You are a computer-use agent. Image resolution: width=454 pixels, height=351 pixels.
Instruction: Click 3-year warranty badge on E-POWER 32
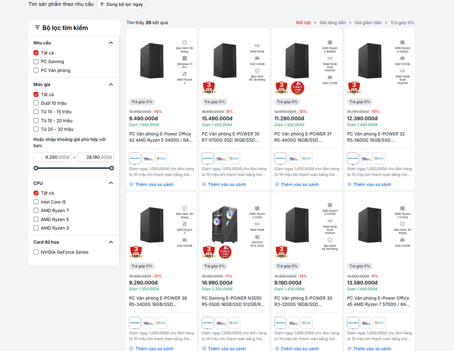[x=354, y=88]
